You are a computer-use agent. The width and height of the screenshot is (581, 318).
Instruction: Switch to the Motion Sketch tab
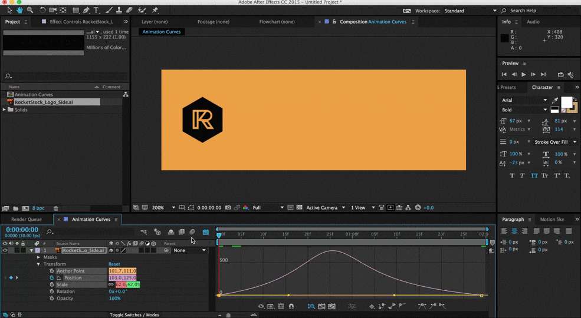(x=552, y=219)
